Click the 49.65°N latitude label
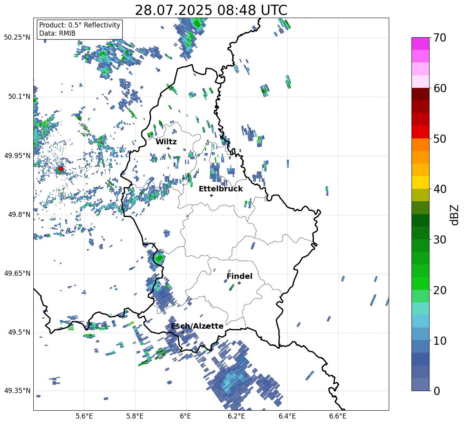This screenshot has height=424, width=464. [17, 273]
